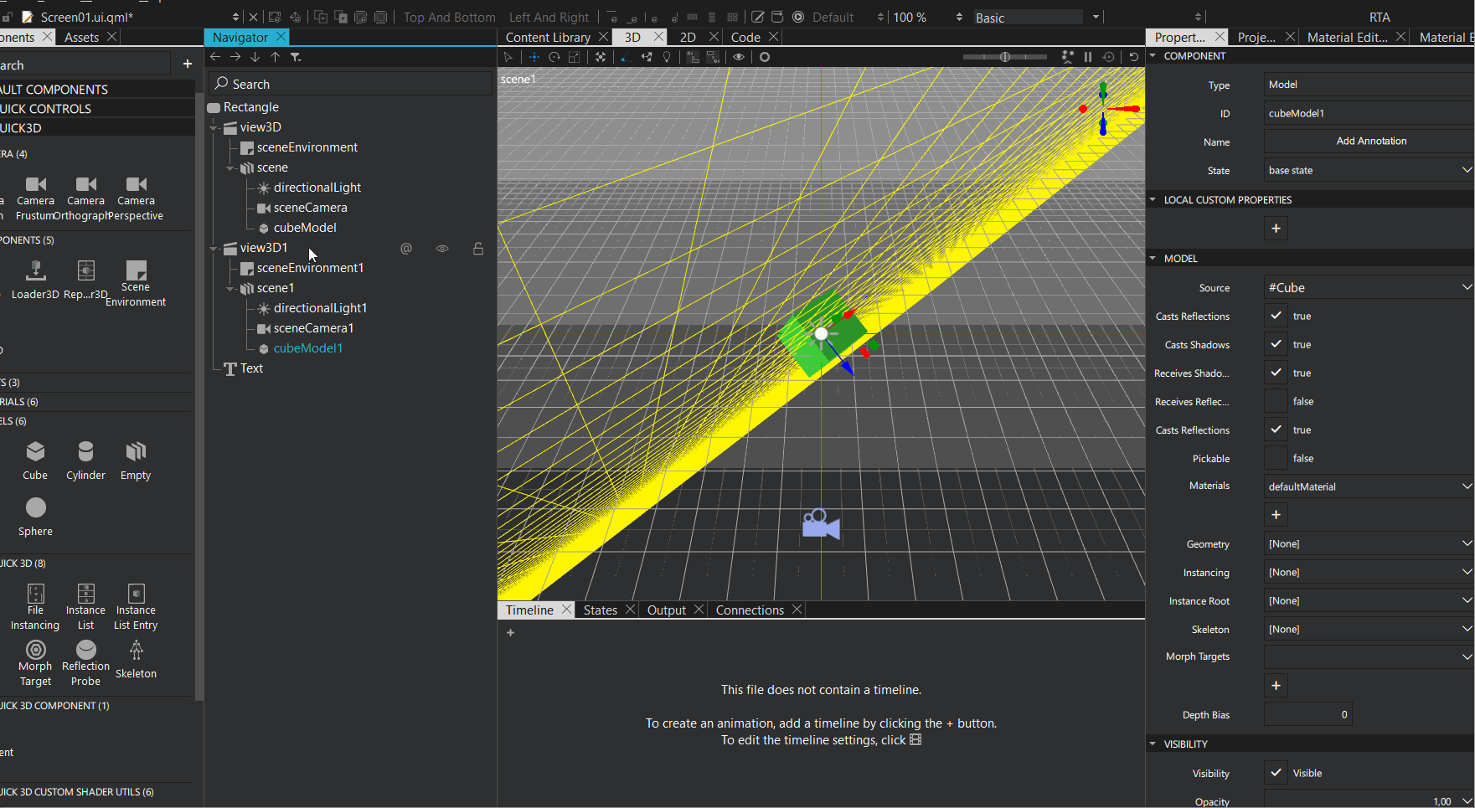Open the Materials defaultMaterial dropdown
This screenshot has height=808, width=1475.
1368,486
